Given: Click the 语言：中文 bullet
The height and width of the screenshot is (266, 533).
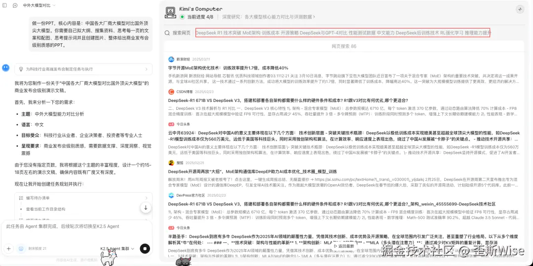Looking at the screenshot, I should click(32, 125).
